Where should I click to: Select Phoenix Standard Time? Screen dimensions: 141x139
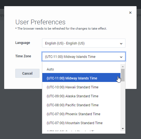81,114
